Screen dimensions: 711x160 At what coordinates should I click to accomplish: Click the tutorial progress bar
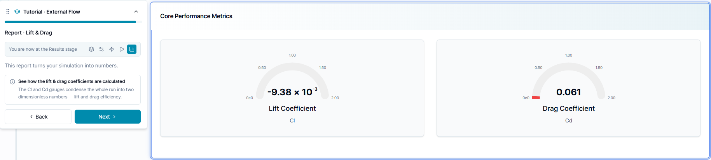(73, 22)
